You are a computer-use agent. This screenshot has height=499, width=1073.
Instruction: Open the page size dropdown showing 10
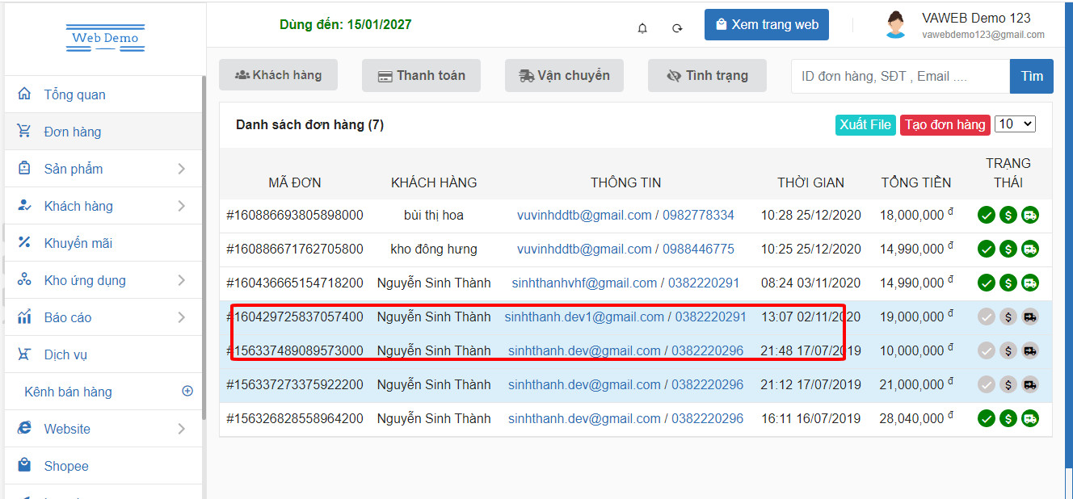(x=1015, y=124)
